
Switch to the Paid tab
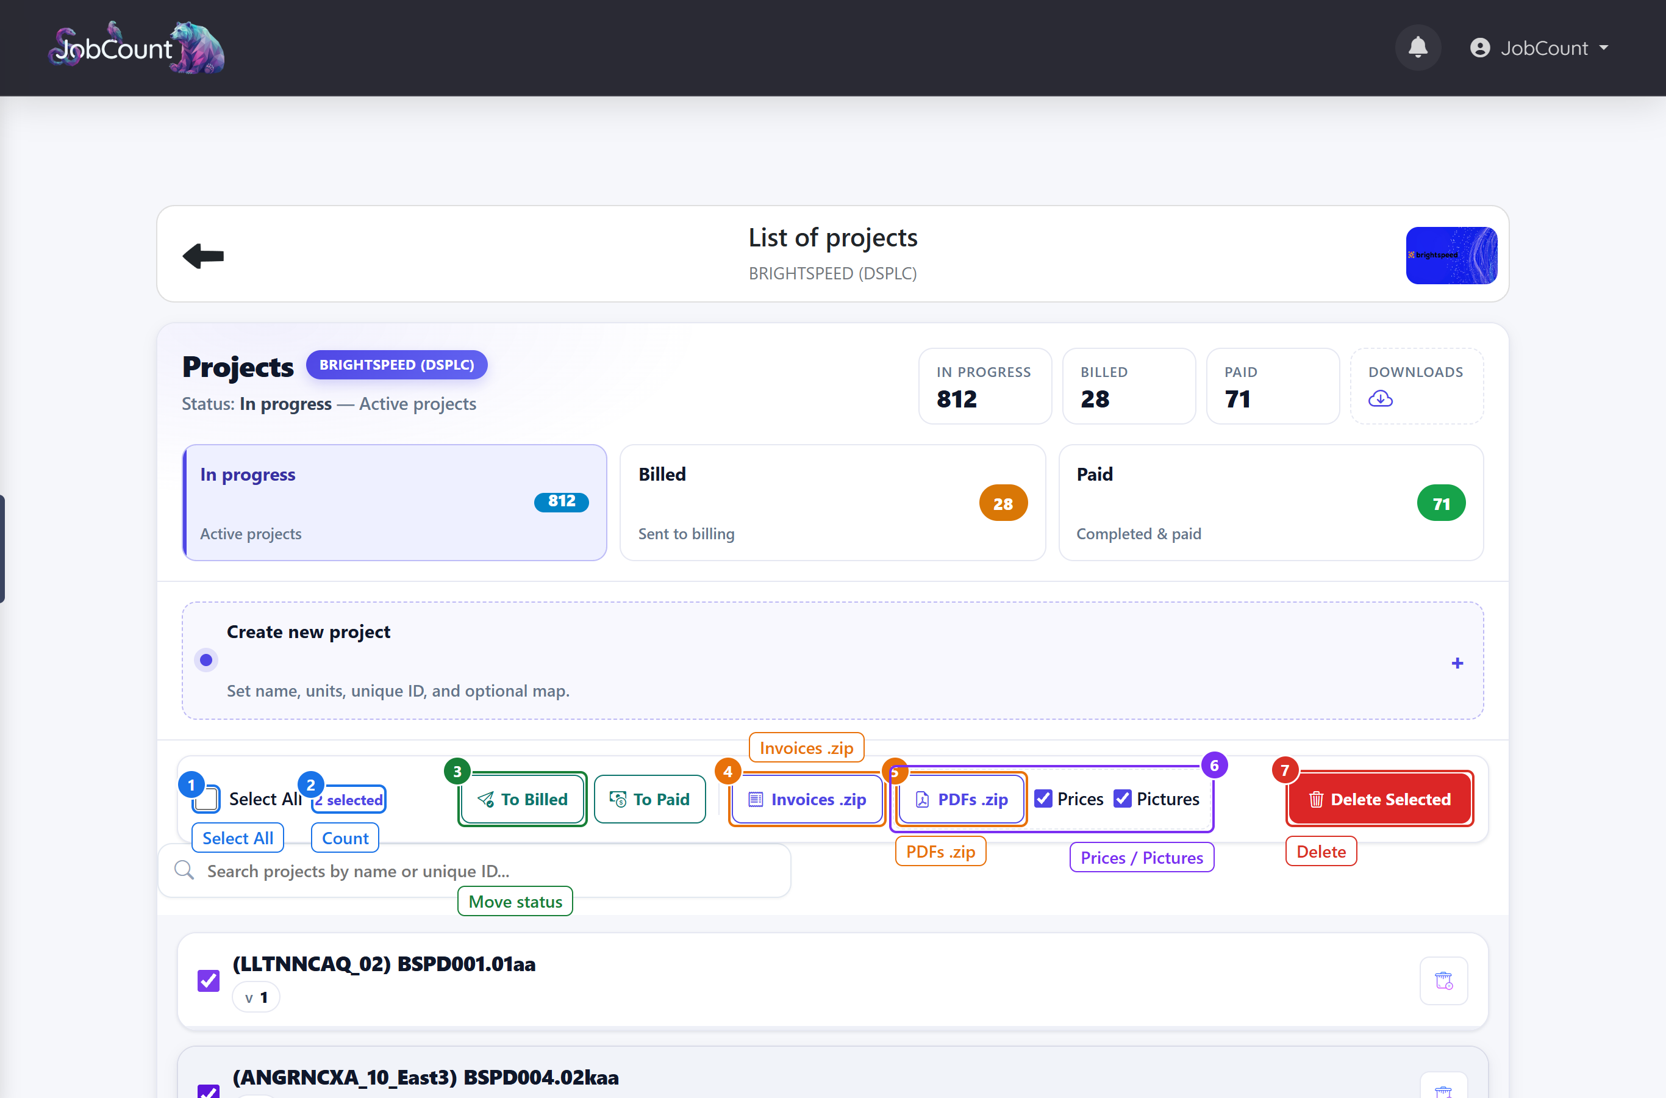(1270, 502)
